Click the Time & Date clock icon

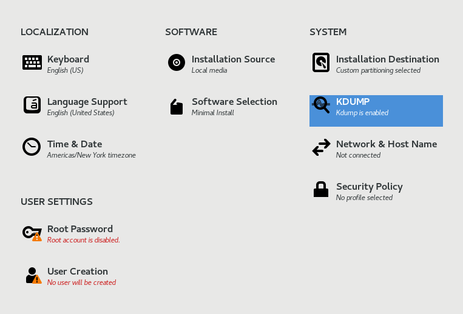pos(32,147)
